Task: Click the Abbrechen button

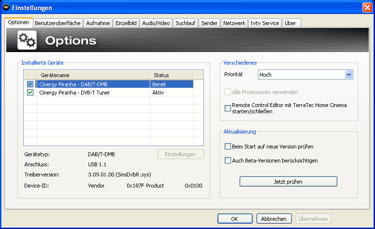Action: [274, 218]
